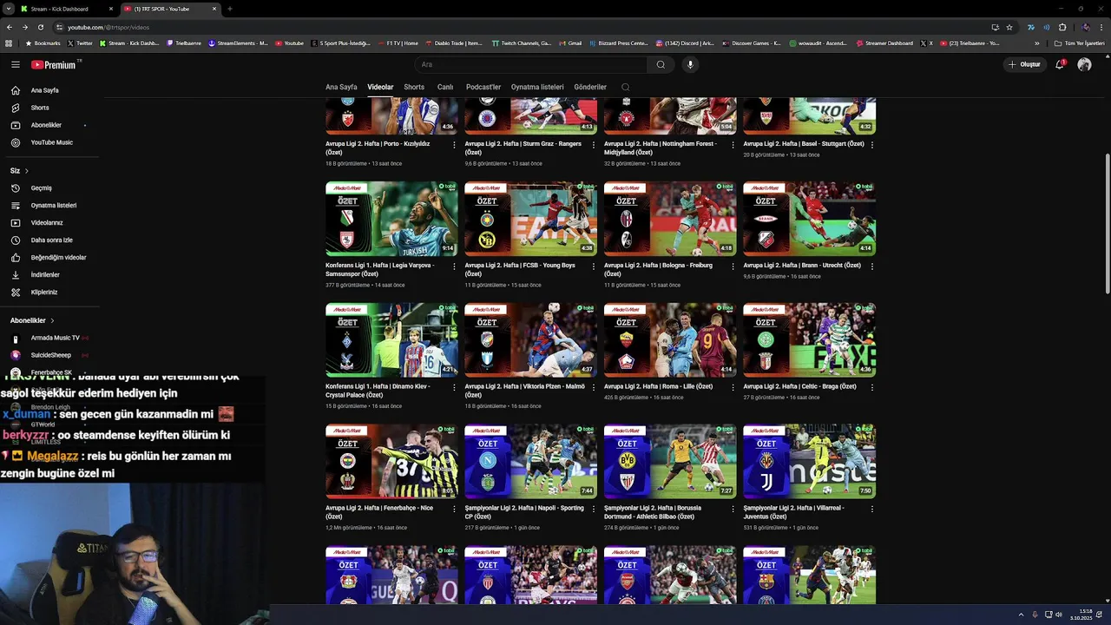The height and width of the screenshot is (625, 1111).
Task: Open the browser extensions puzzle icon
Action: [1062, 27]
